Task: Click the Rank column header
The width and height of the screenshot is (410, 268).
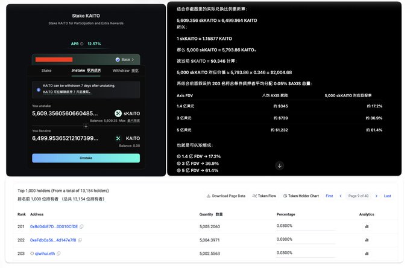Action: 22,214
